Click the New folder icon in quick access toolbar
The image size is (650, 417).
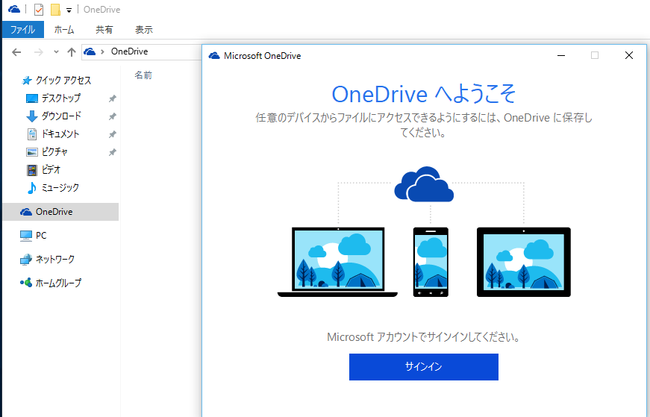point(55,9)
